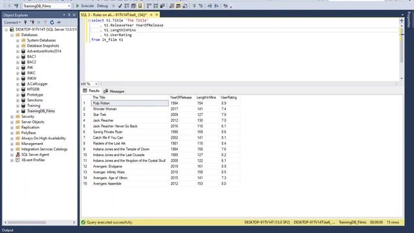Collapse the Databases folder node
This screenshot has width=414, height=233.
pyautogui.click(x=12, y=35)
